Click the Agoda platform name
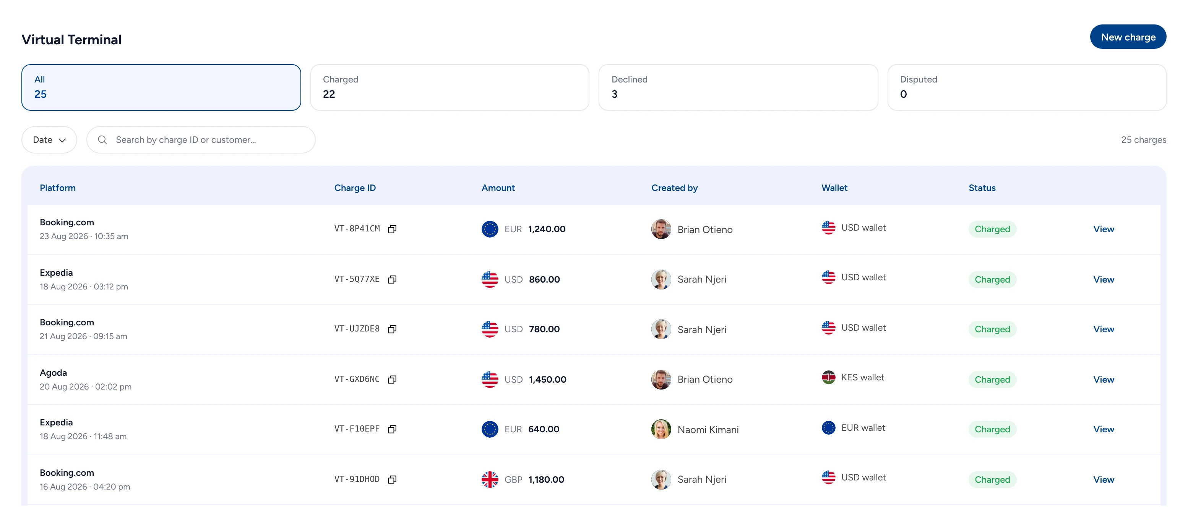 tap(53, 373)
